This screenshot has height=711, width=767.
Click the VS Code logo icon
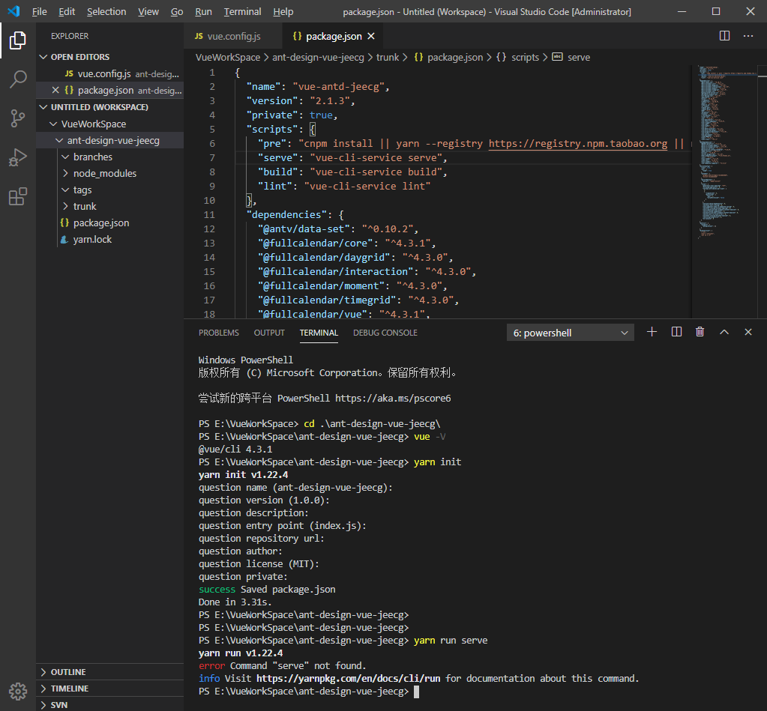(x=13, y=11)
